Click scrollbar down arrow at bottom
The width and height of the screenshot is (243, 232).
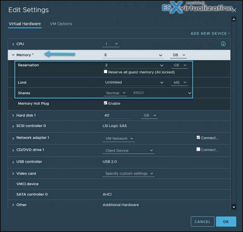click(x=234, y=206)
